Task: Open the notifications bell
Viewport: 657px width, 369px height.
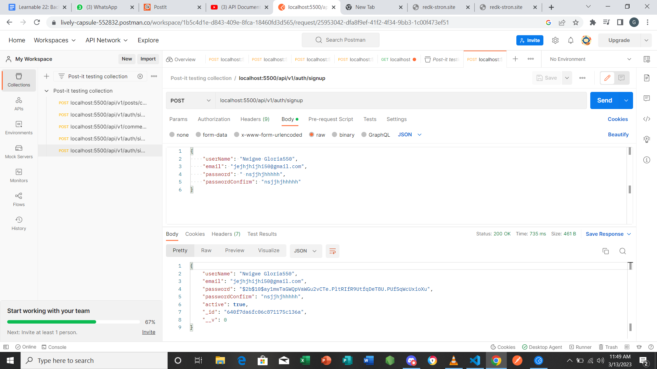Action: coord(571,40)
